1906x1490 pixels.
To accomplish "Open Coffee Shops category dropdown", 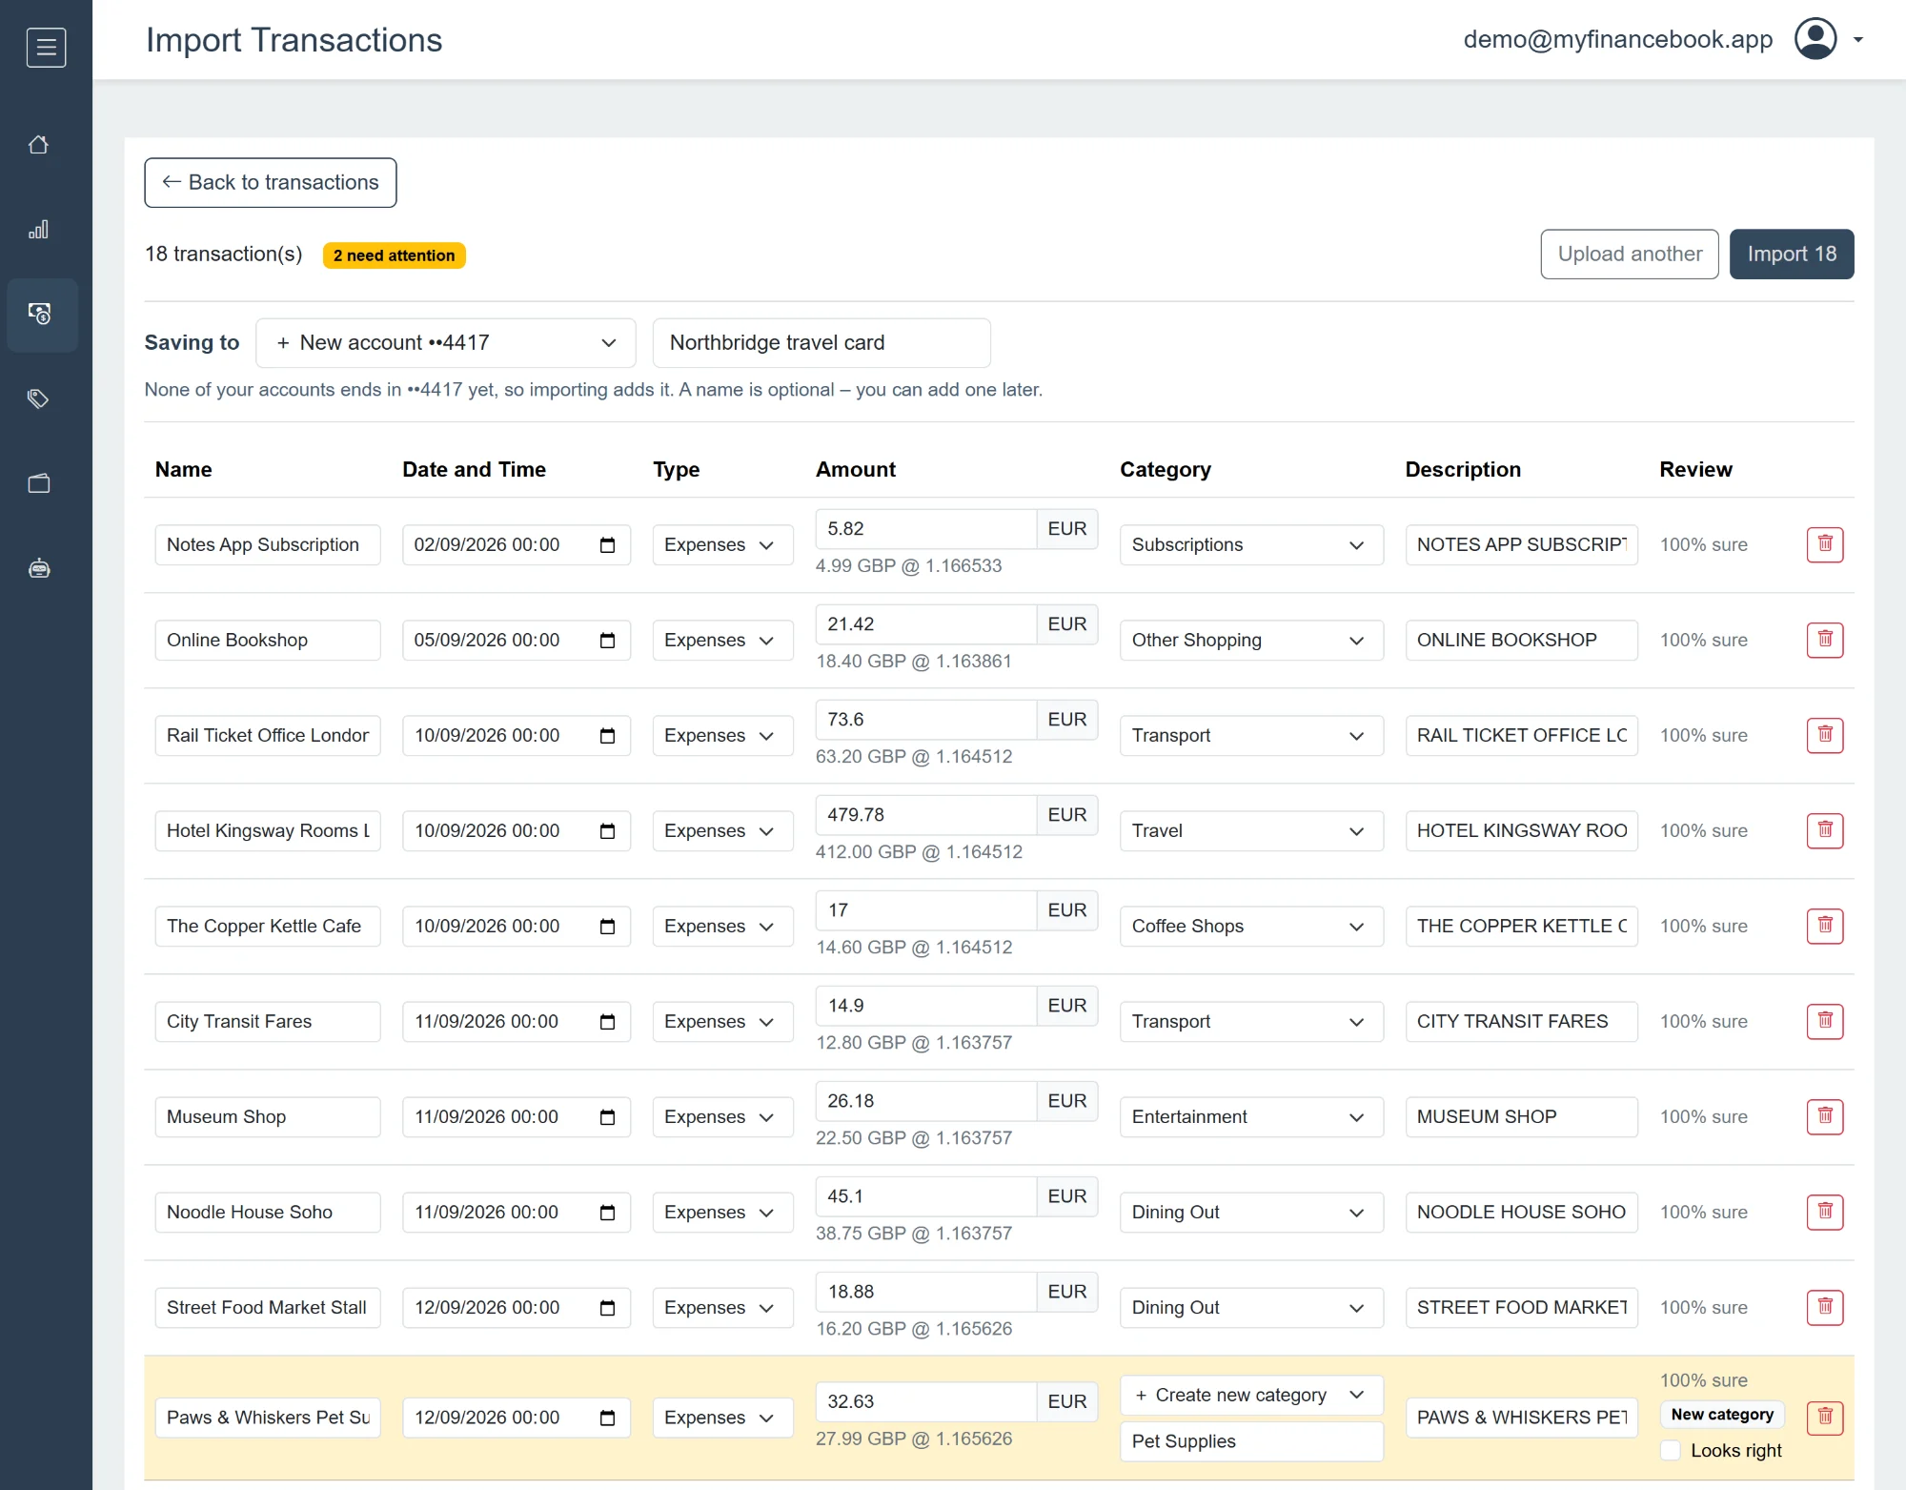I will click(x=1250, y=927).
